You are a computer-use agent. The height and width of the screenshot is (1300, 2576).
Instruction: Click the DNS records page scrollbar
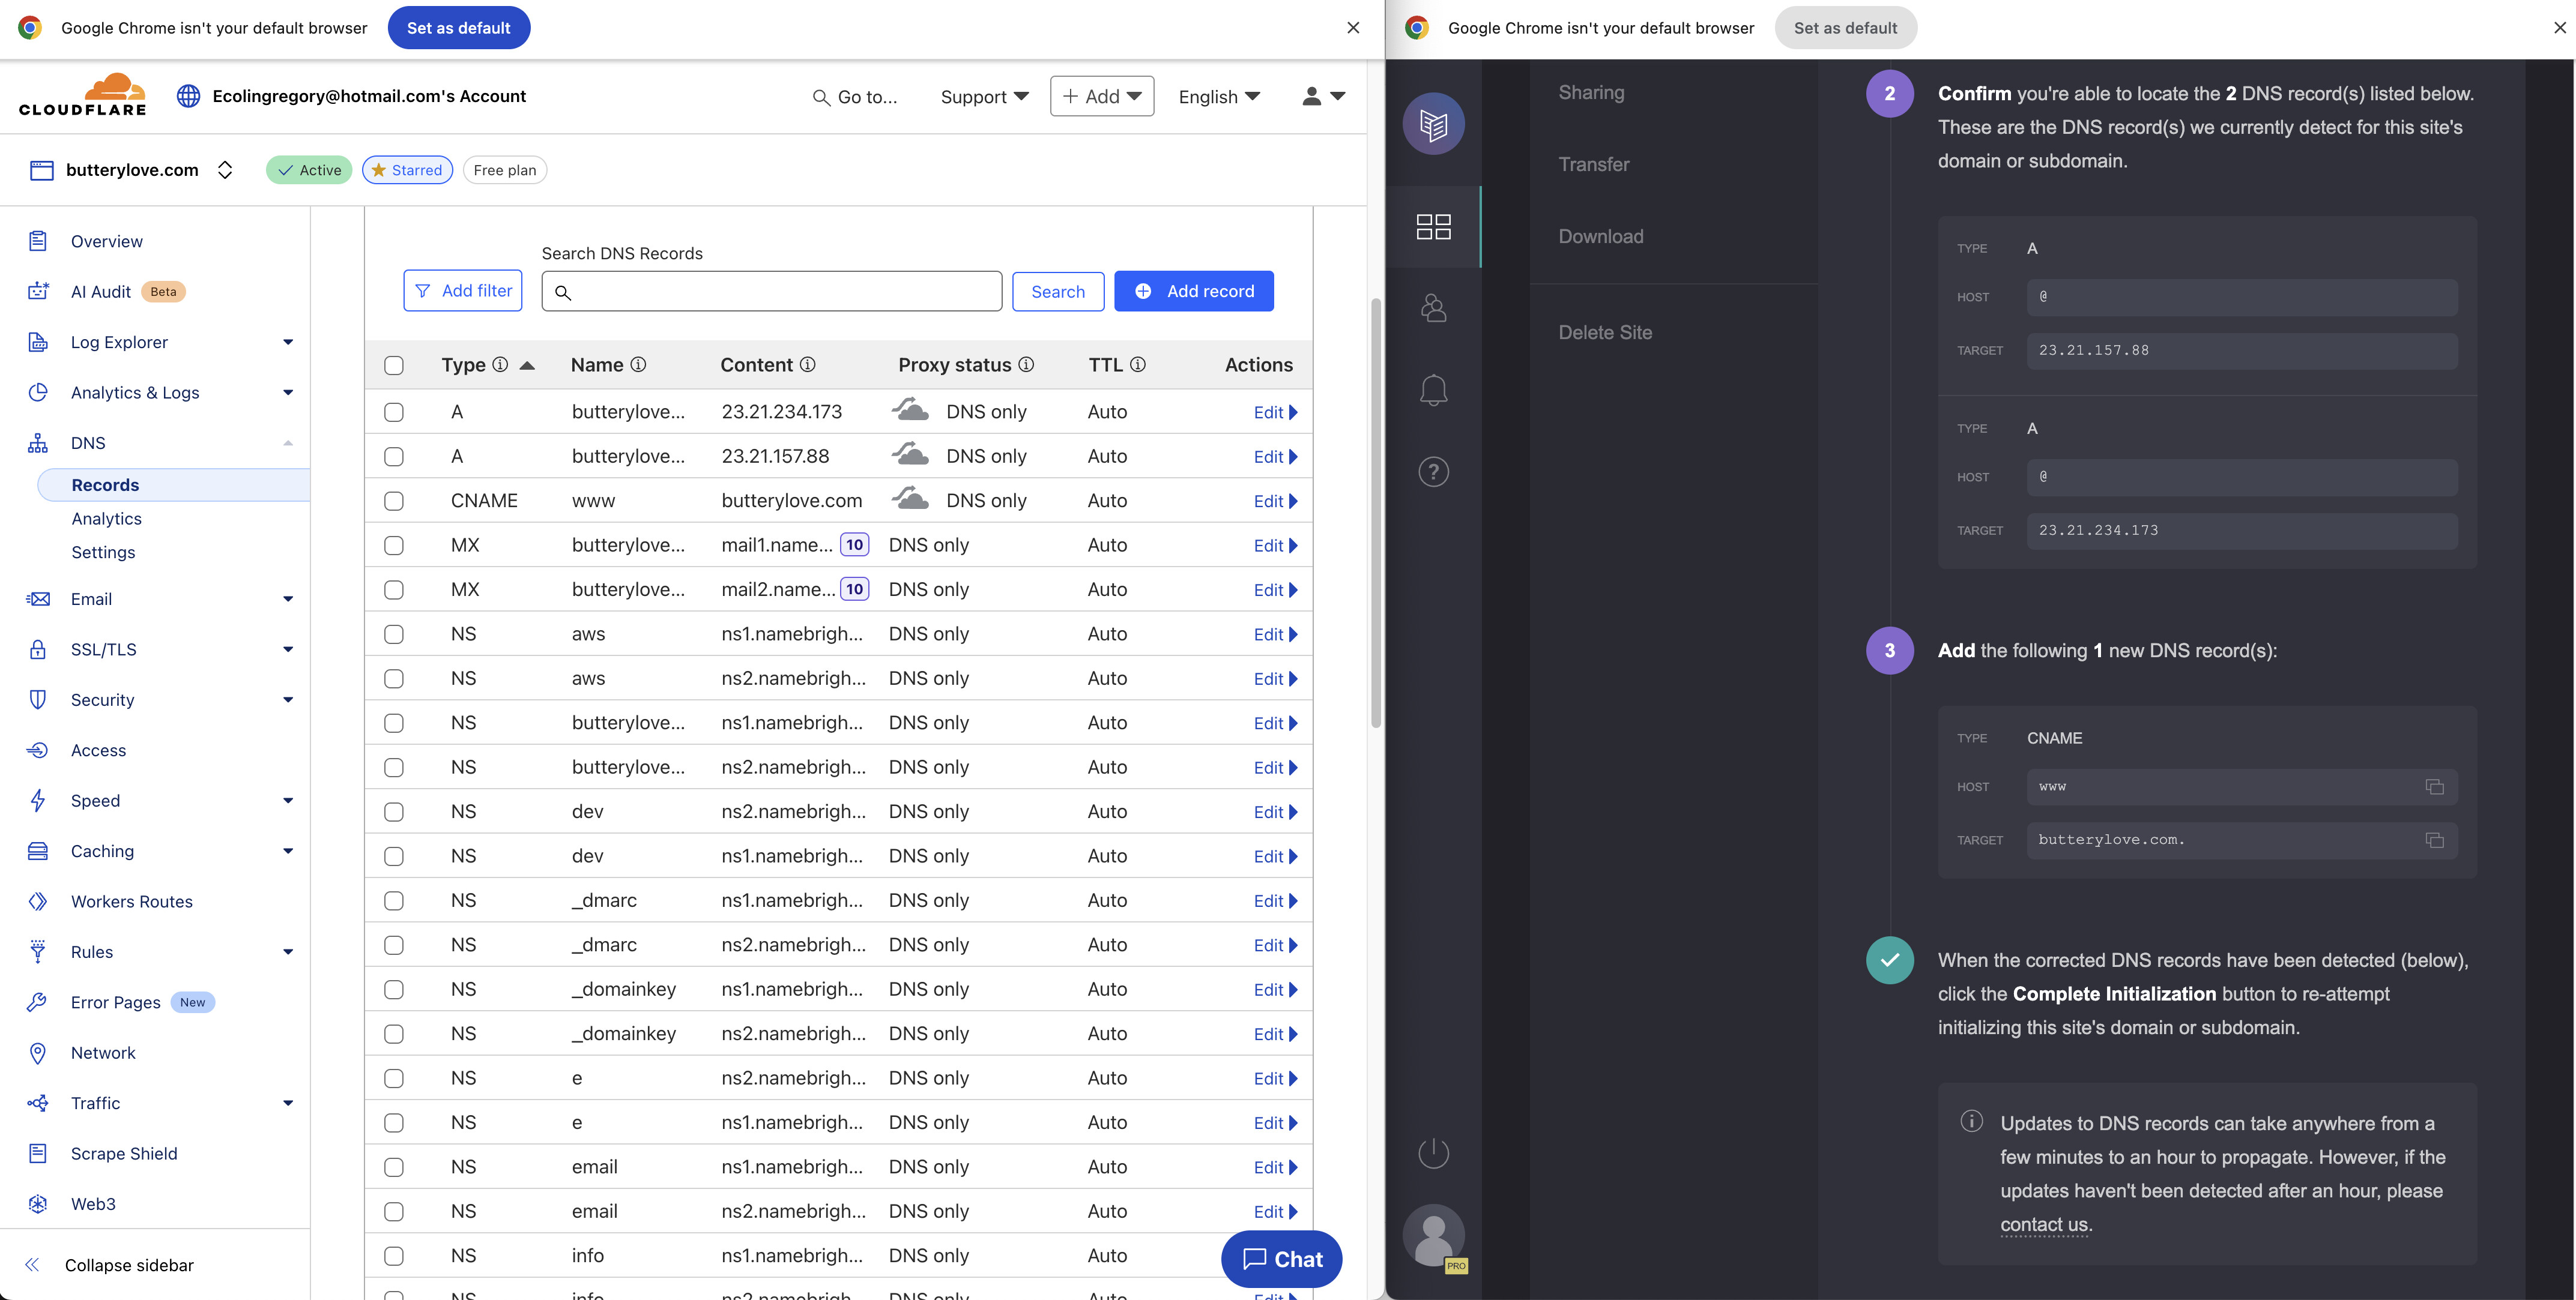coord(1376,513)
